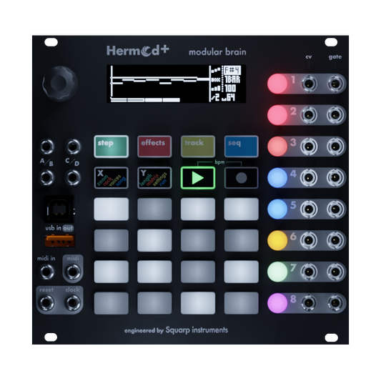Click track 8 cv output jack
The width and height of the screenshot is (381, 381).
(x=309, y=303)
